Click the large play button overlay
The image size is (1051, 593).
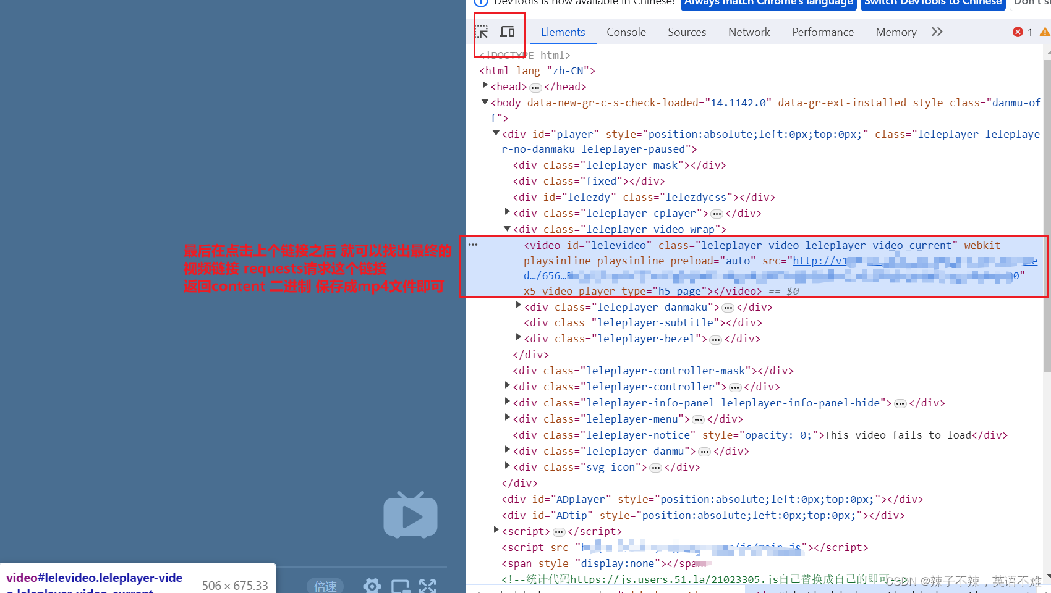[x=411, y=515]
